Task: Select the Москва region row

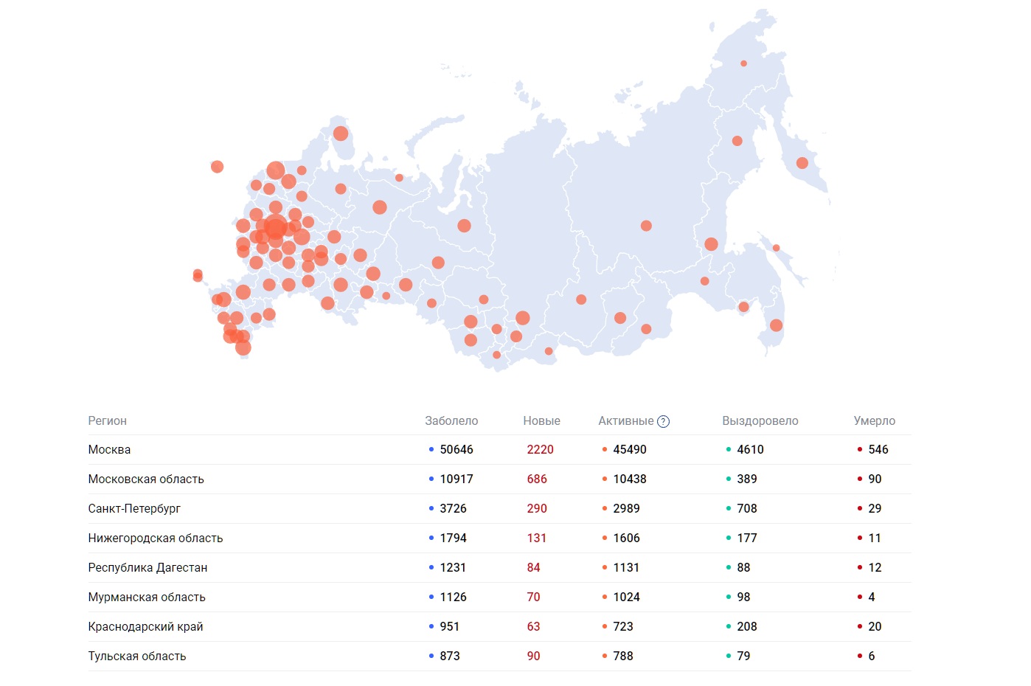Action: [x=499, y=450]
